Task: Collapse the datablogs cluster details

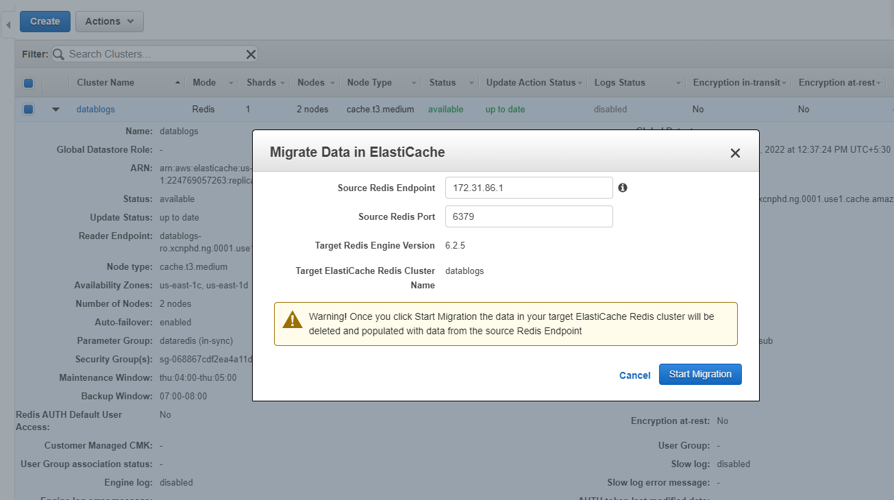Action: (56, 110)
